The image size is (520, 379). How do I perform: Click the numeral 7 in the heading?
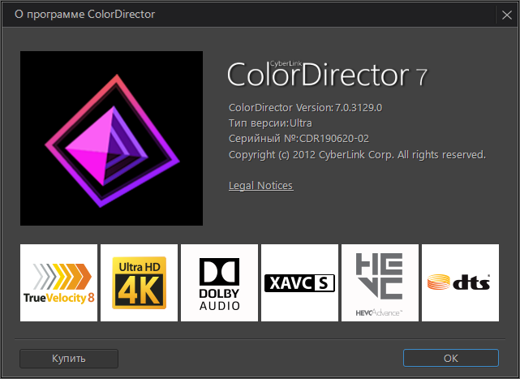421,78
